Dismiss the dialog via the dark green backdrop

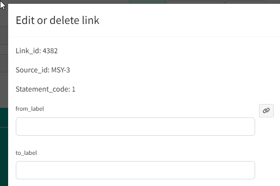click(x=4, y=147)
